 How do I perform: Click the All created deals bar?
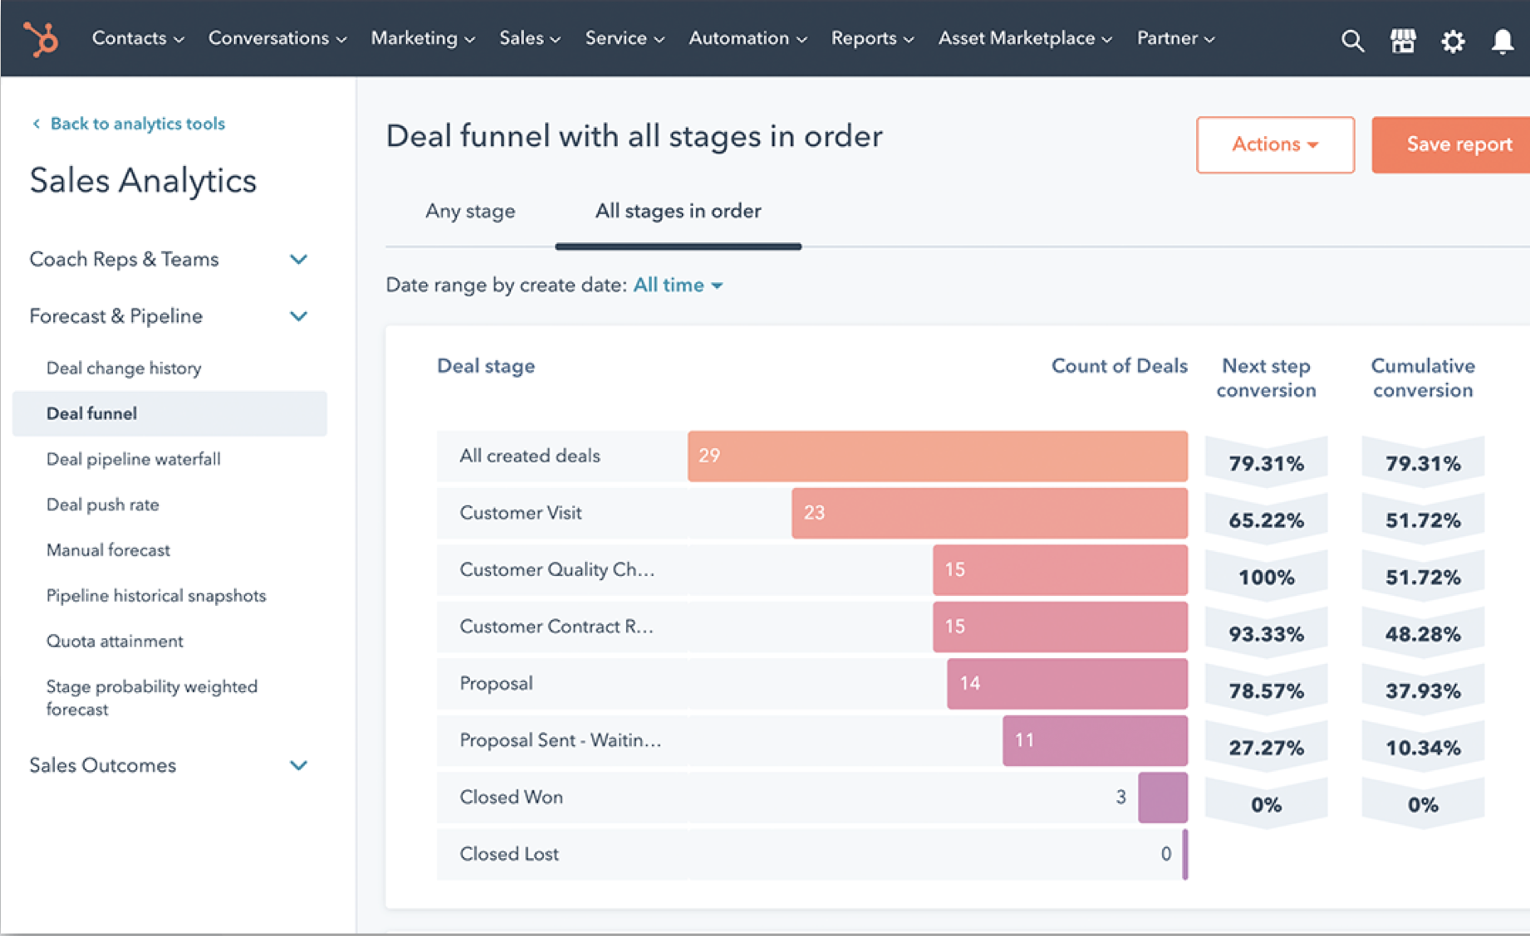937,456
